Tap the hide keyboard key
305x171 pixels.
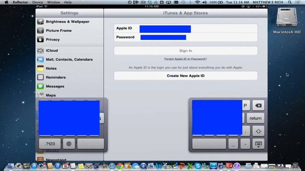(258, 144)
